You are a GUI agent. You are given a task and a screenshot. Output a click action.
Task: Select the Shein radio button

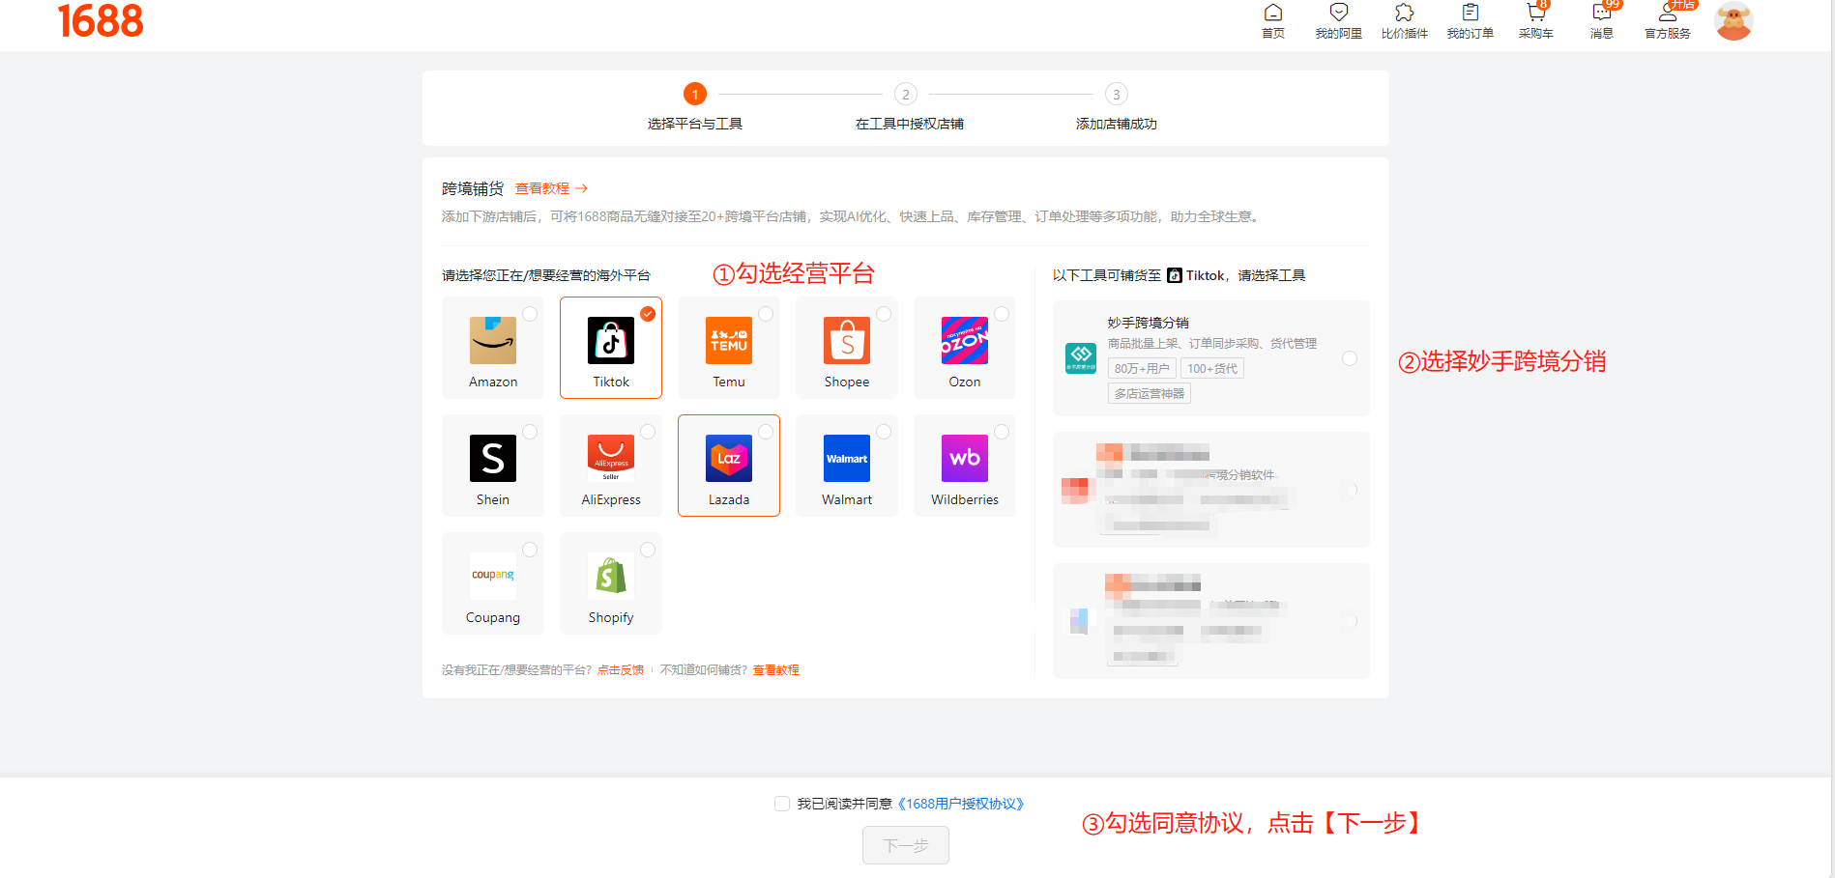530,432
